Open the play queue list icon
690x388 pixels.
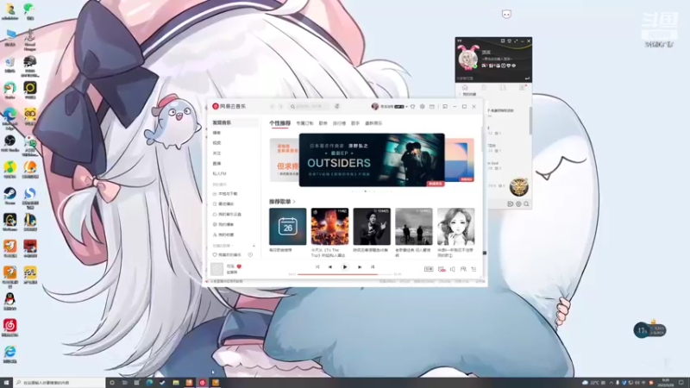click(474, 269)
